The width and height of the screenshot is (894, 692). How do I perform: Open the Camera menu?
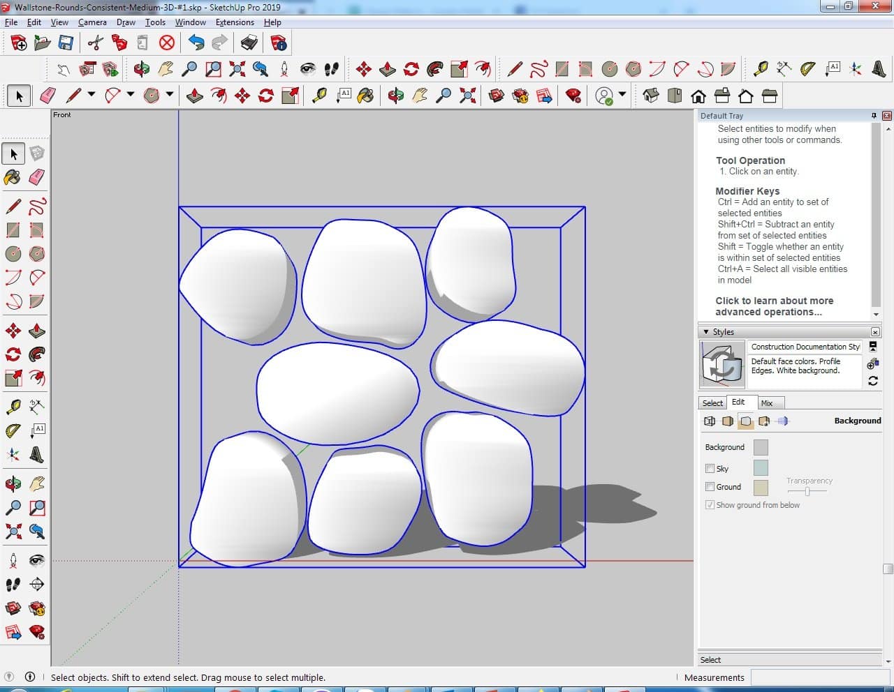tap(92, 22)
